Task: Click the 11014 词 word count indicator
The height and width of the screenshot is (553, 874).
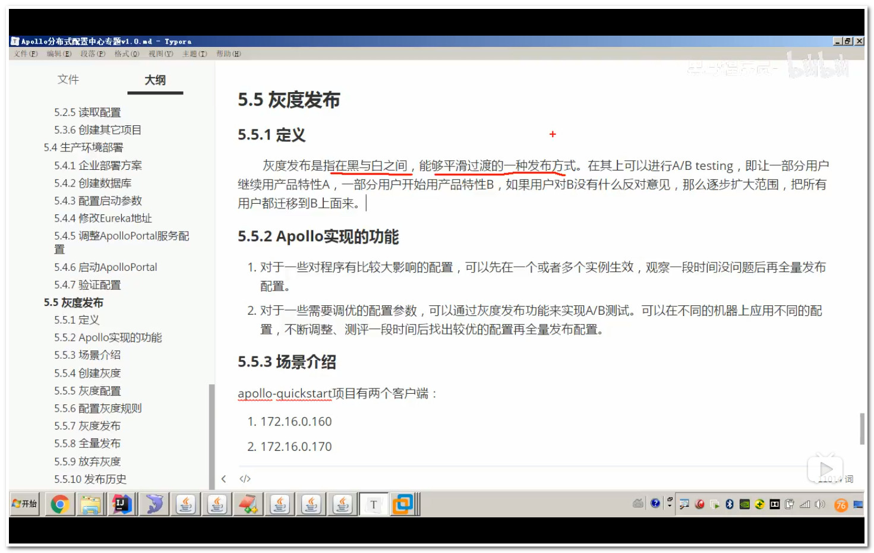Action: [836, 479]
